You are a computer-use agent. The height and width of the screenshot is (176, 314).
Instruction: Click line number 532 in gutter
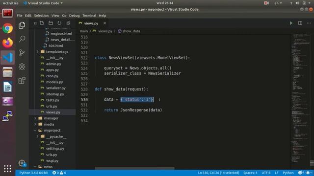click(x=84, y=110)
